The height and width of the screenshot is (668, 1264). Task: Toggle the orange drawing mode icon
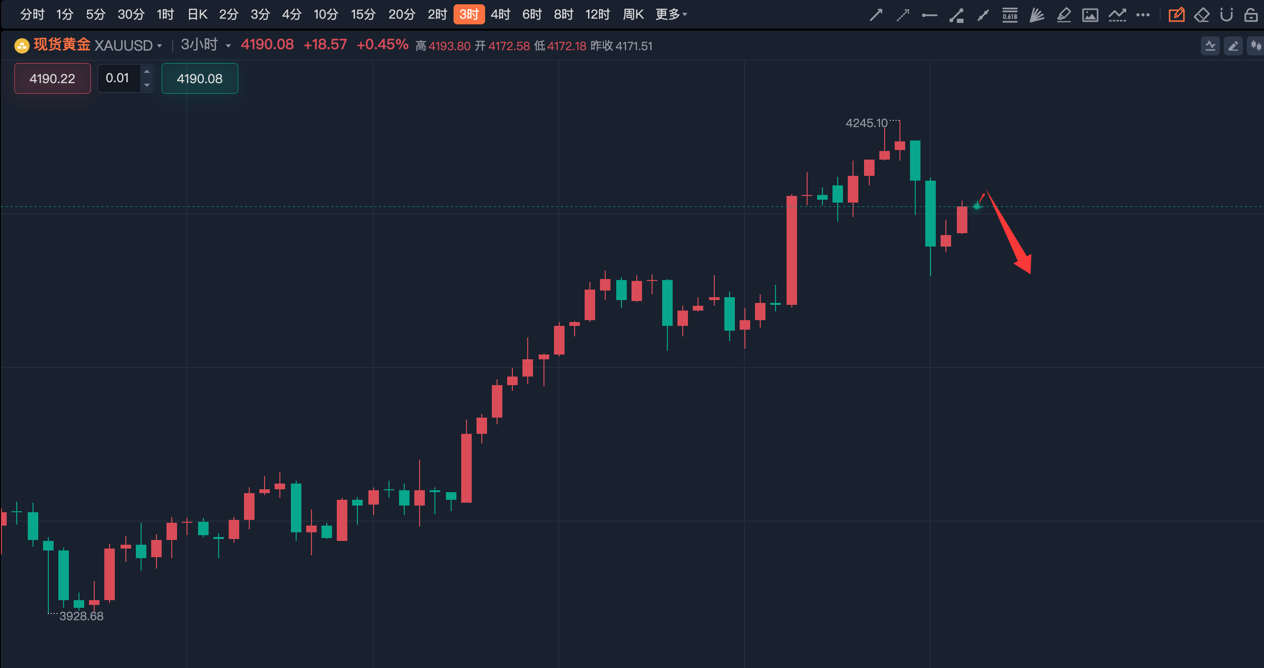[1176, 15]
